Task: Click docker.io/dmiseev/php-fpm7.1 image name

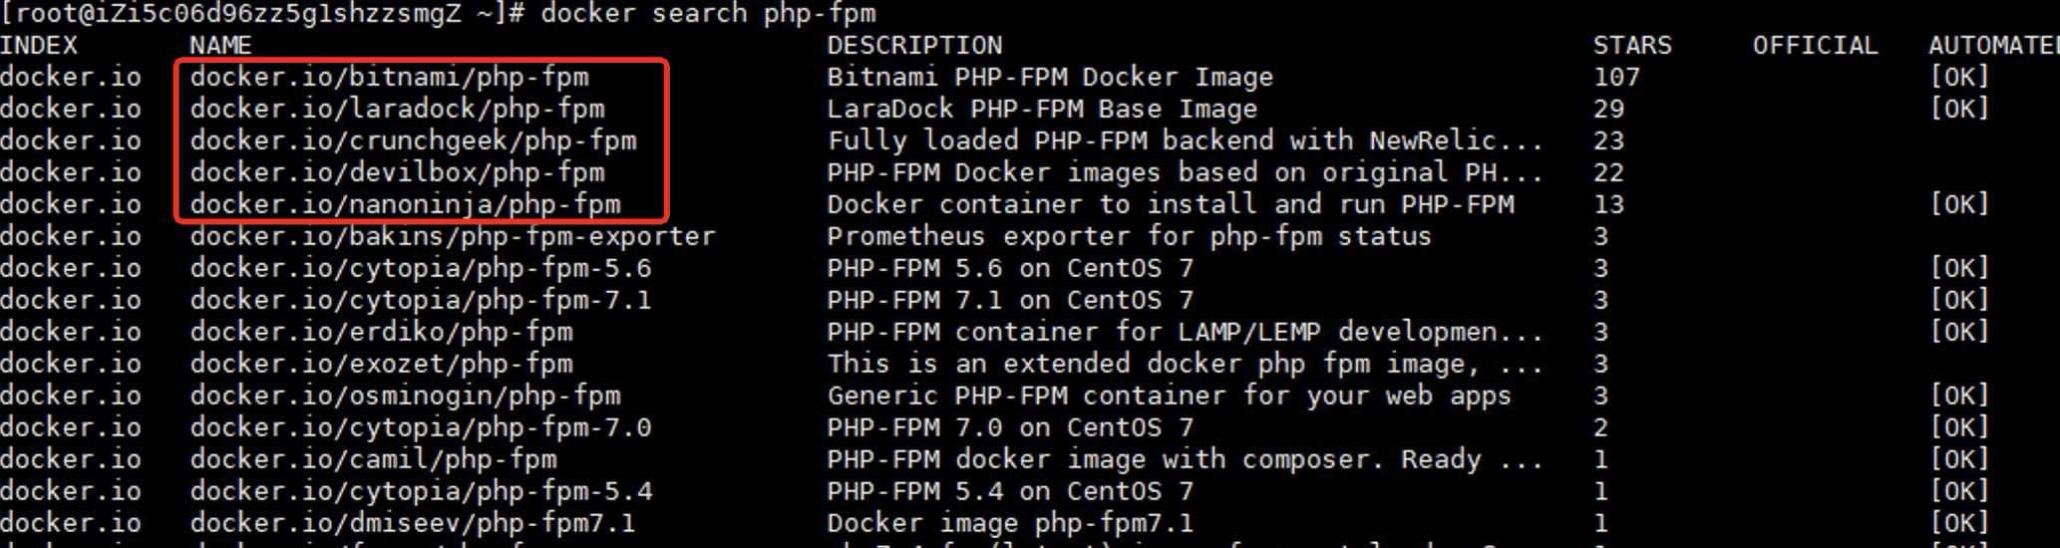Action: 413,523
